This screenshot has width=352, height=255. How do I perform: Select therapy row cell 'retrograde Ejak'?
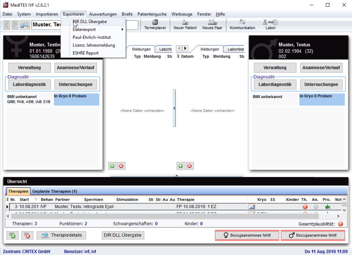click(x=98, y=206)
